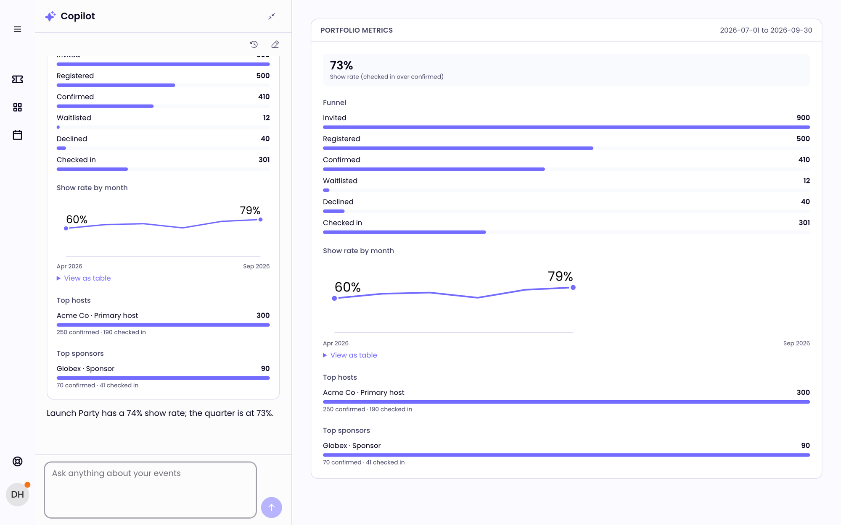Image resolution: width=841 pixels, height=525 pixels.
Task: Click the 'Launch Party has a 74% show rate' message
Action: point(160,413)
